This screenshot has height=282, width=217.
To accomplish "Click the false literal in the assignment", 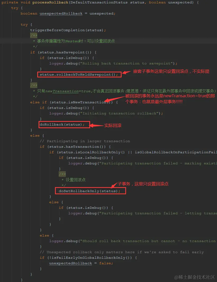I will click(x=105, y=263).
